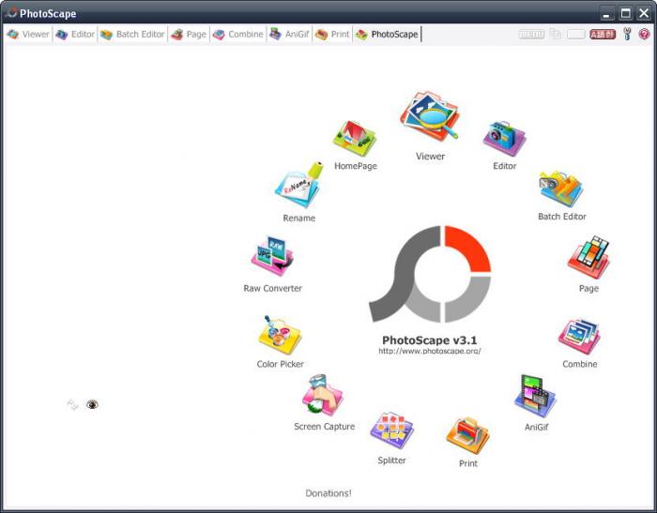Image resolution: width=657 pixels, height=513 pixels.
Task: Start the Screen Capture tool
Action: tap(324, 397)
